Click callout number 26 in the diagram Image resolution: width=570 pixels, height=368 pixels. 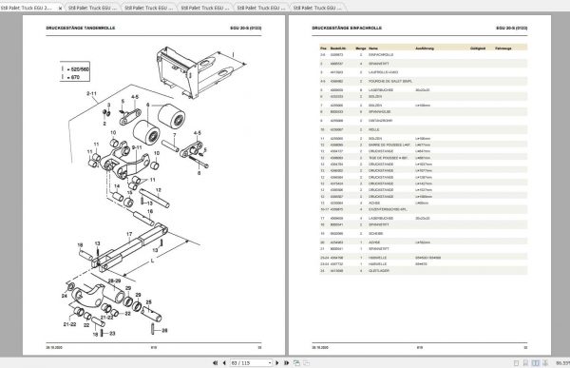pos(164,331)
